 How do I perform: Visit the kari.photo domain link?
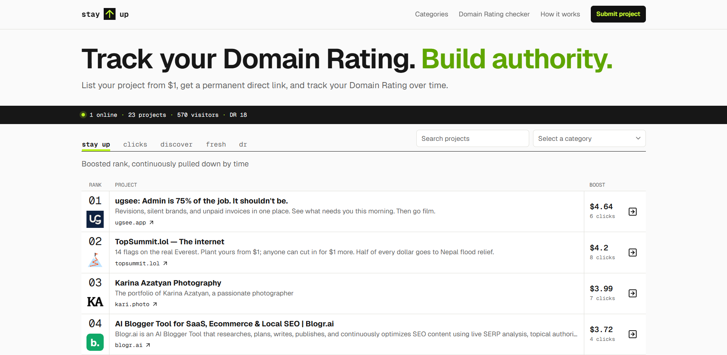coord(132,304)
